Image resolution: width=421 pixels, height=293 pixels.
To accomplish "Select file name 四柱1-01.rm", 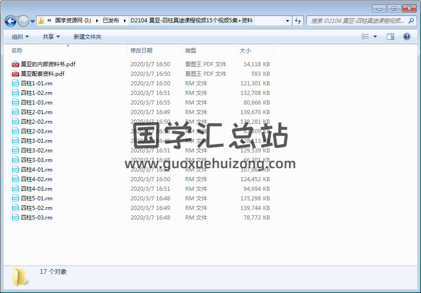I will (37, 84).
